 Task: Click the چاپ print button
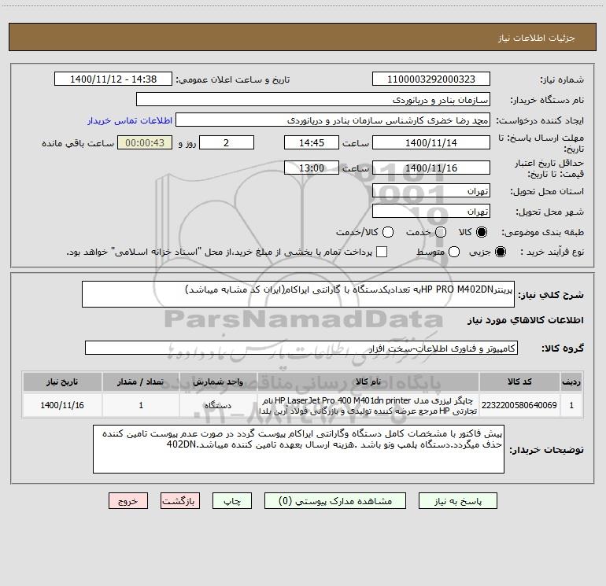point(232,501)
